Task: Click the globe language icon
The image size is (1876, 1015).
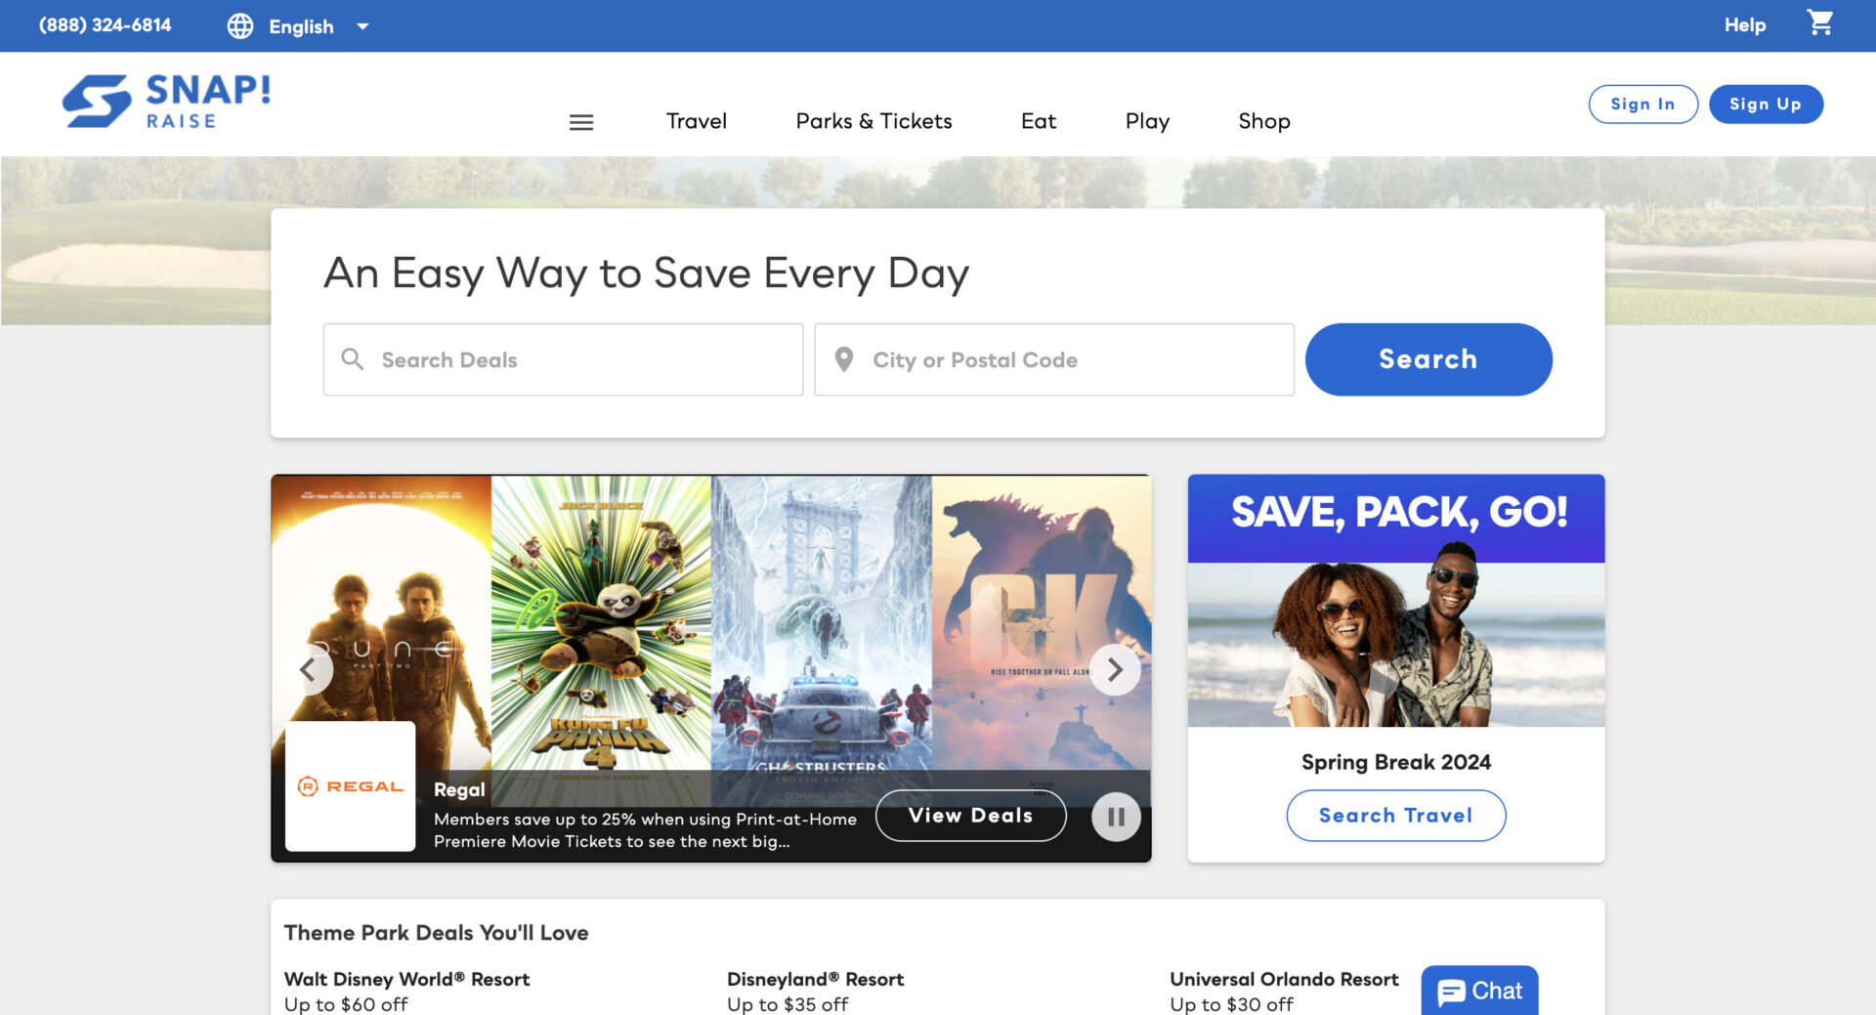Action: point(241,26)
